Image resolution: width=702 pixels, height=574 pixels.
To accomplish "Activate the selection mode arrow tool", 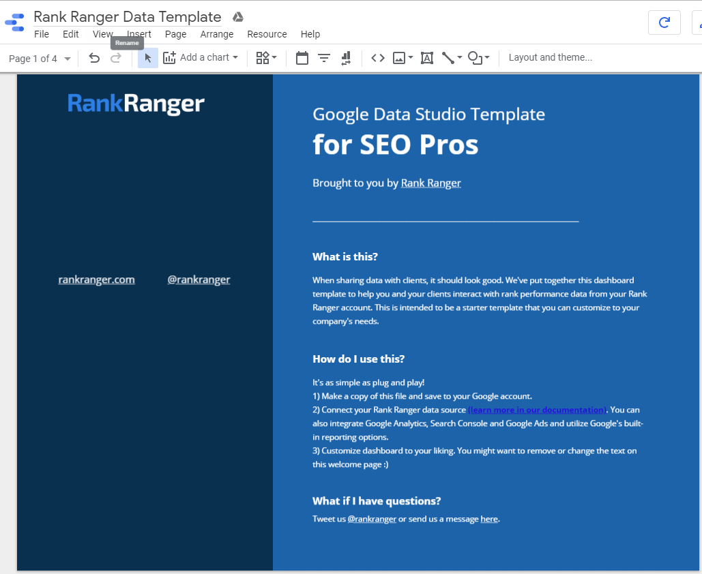I will click(148, 58).
